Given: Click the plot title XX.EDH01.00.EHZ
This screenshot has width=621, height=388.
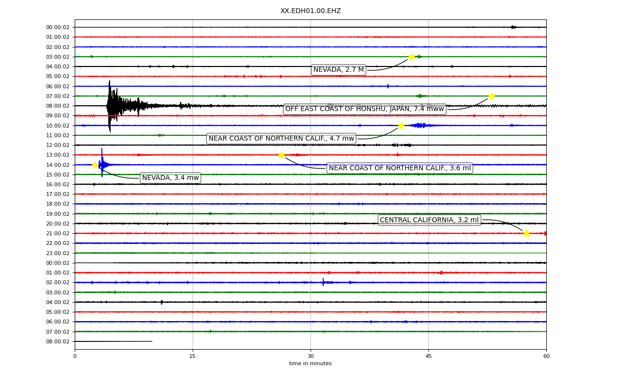Looking at the screenshot, I should [310, 11].
